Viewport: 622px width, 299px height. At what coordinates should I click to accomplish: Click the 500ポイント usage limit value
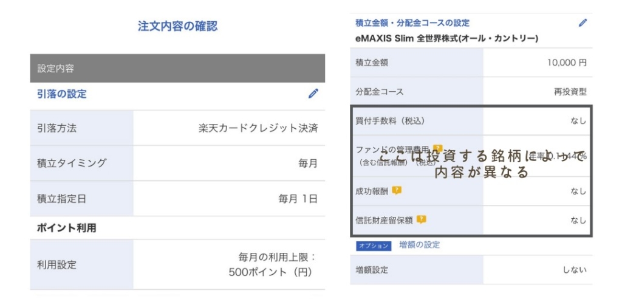click(x=270, y=272)
